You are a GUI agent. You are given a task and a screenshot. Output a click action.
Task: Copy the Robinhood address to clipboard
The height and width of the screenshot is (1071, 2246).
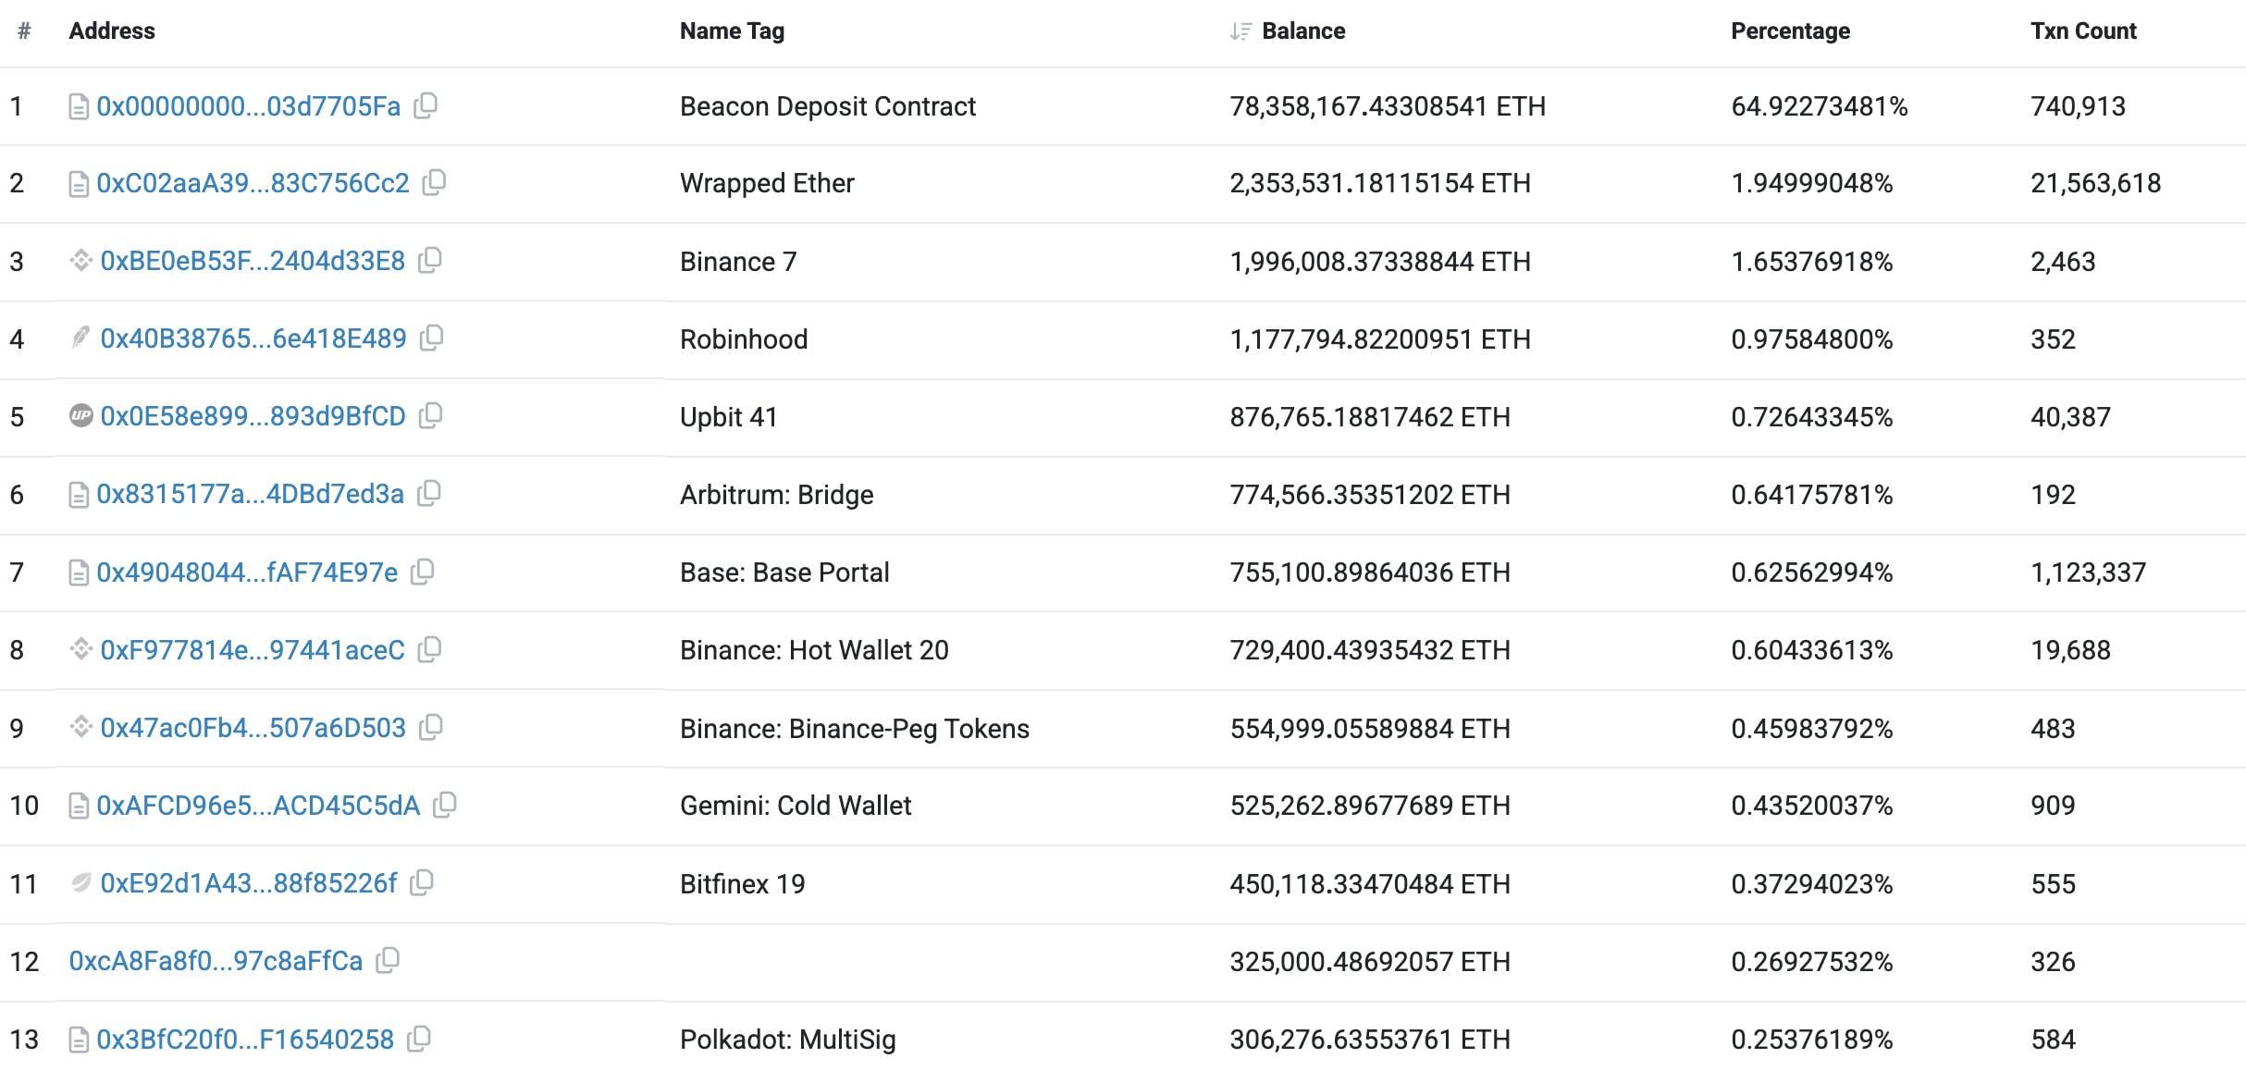431,338
